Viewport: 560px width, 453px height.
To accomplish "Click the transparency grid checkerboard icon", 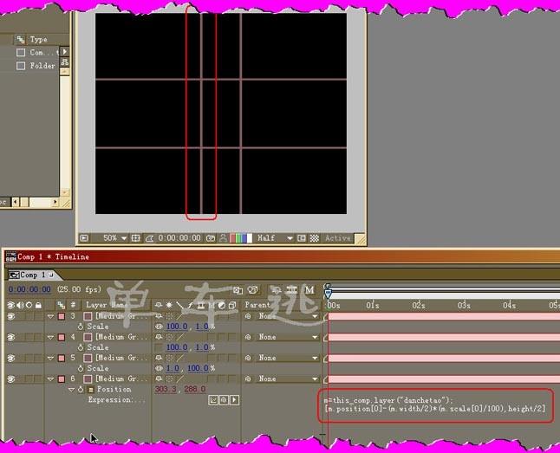I will coord(314,238).
